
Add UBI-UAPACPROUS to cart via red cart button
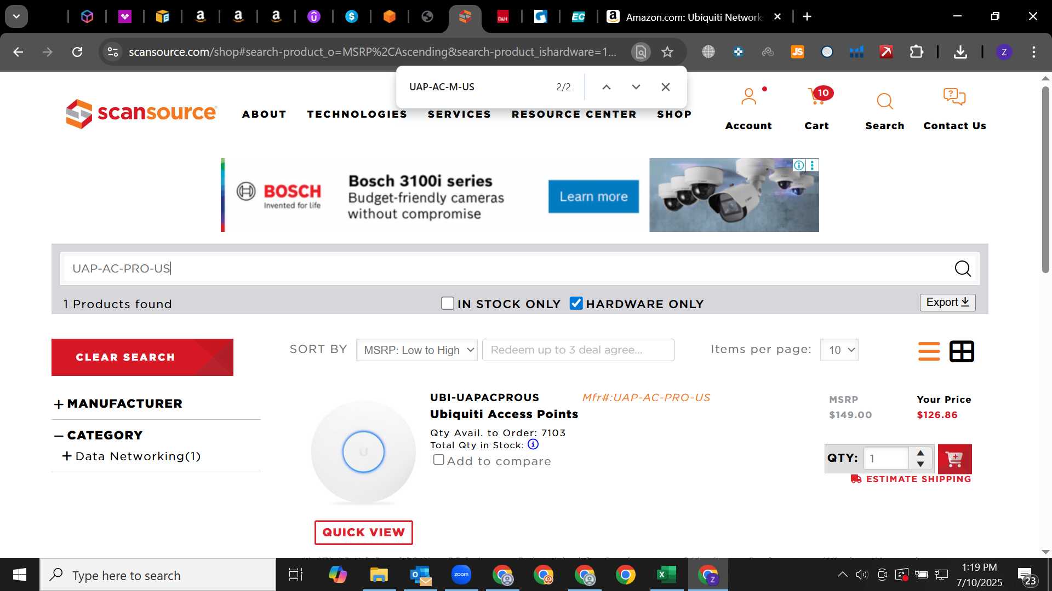(x=954, y=459)
